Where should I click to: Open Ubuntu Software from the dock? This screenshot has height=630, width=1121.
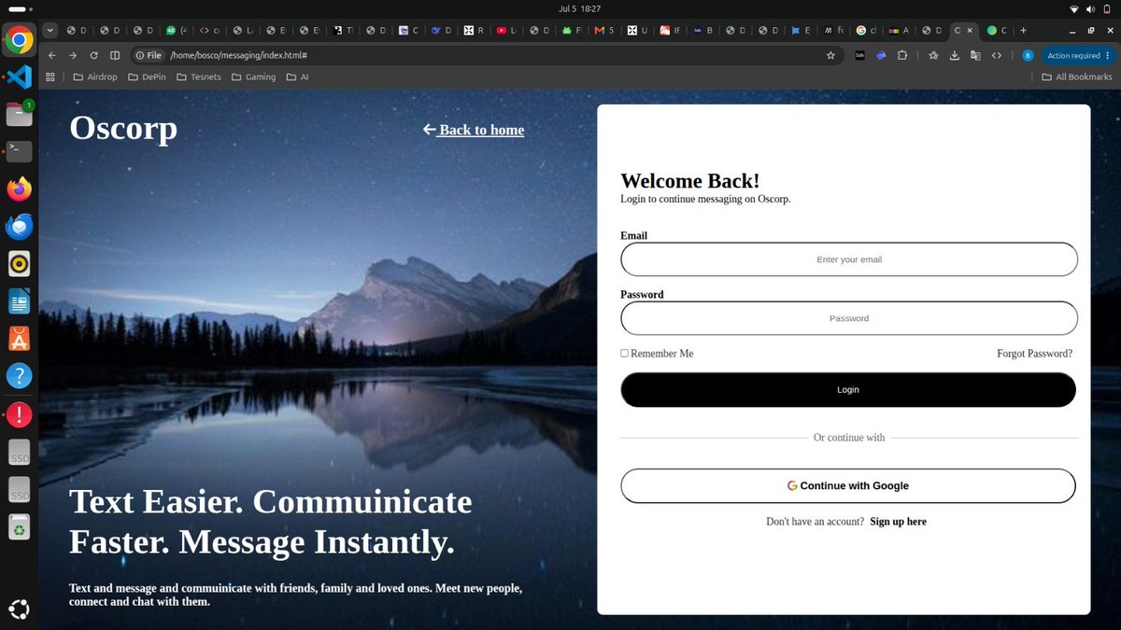click(19, 339)
